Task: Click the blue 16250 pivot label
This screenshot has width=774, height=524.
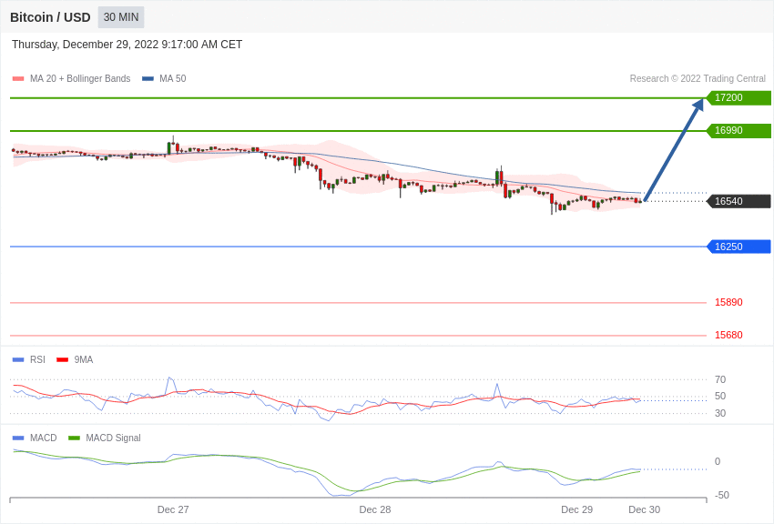Action: pyautogui.click(x=738, y=247)
